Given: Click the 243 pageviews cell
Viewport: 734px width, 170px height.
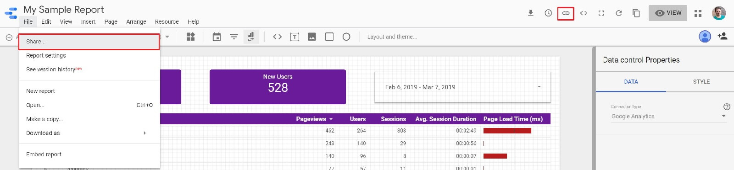Looking at the screenshot, I should (330, 143).
